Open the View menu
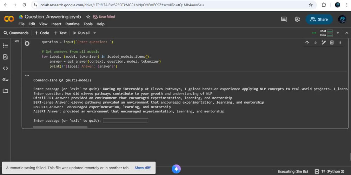The width and height of the screenshot is (351, 175). point(43,24)
